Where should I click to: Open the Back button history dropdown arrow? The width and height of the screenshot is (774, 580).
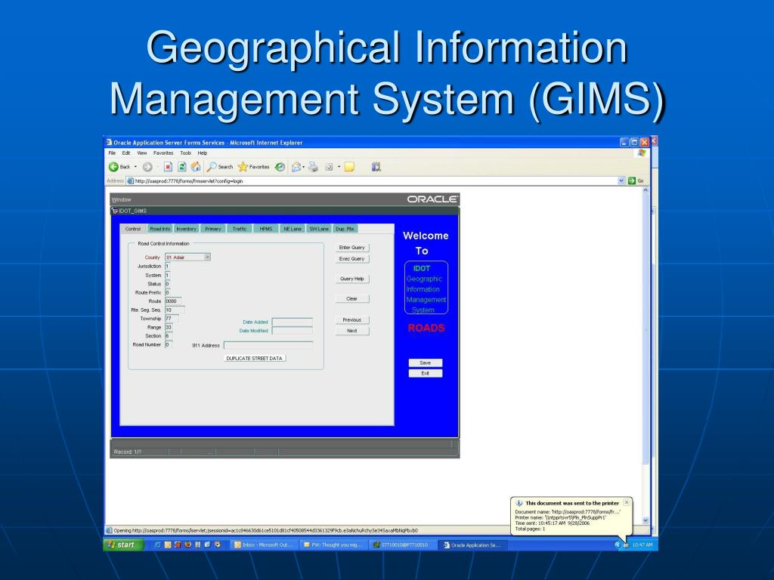tap(136, 167)
